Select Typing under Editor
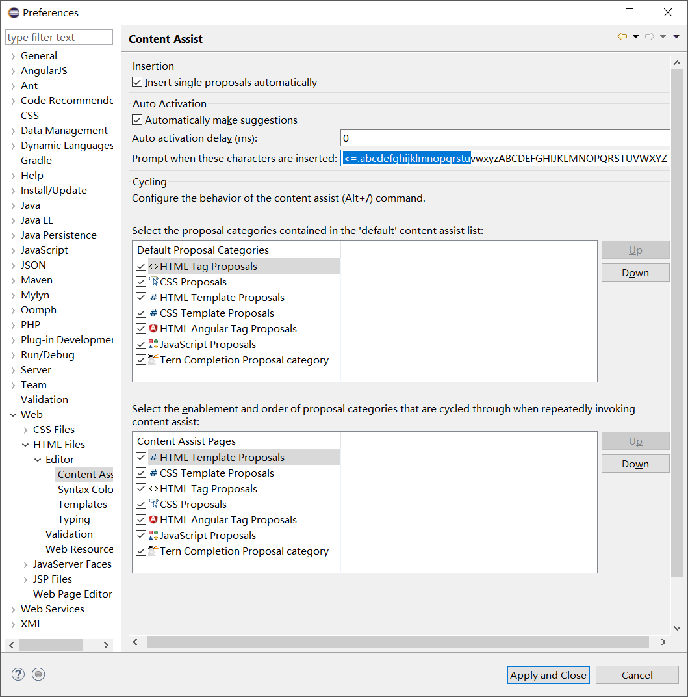 click(73, 519)
